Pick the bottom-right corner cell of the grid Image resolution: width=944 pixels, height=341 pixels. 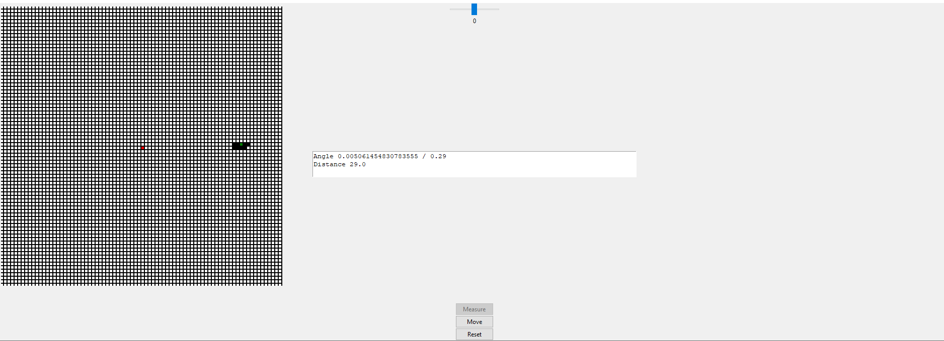(280, 284)
